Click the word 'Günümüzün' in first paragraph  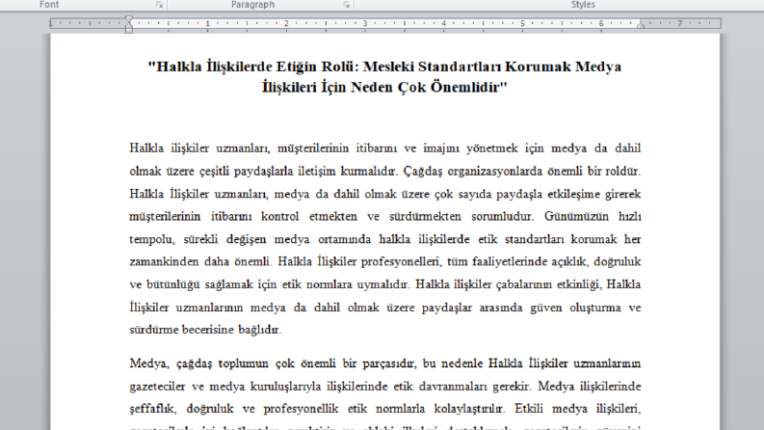pyautogui.click(x=576, y=217)
